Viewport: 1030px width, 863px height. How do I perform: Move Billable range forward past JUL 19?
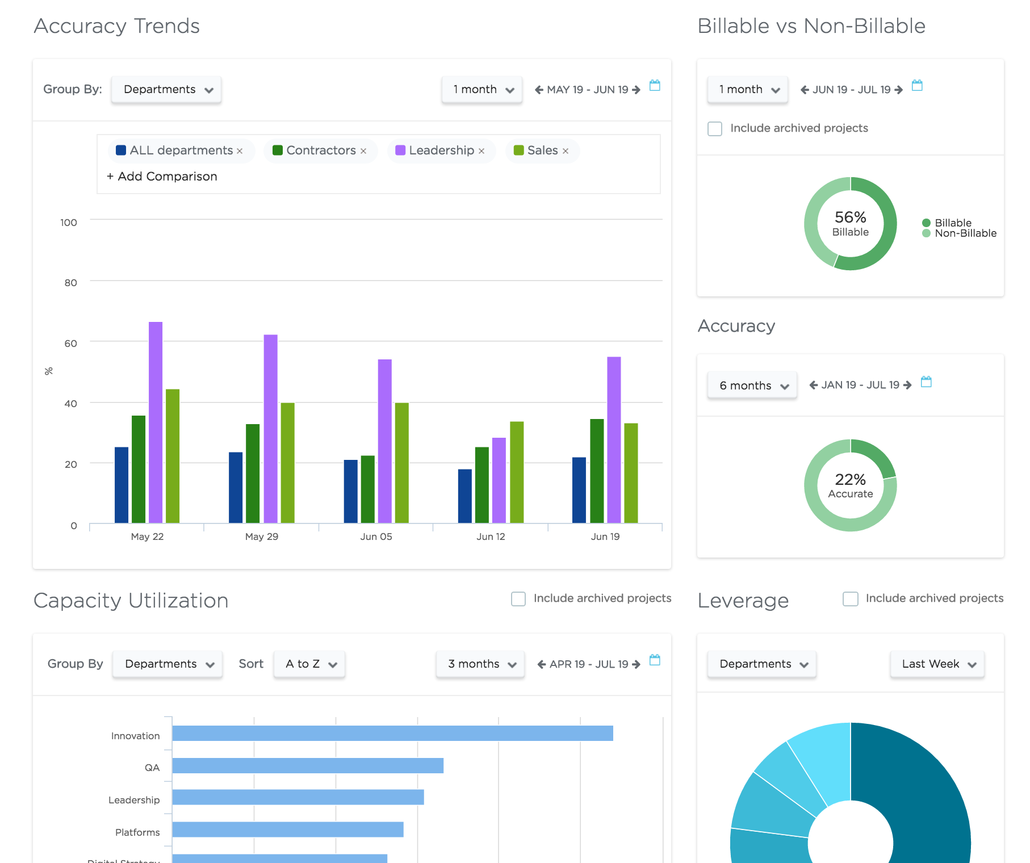[898, 90]
